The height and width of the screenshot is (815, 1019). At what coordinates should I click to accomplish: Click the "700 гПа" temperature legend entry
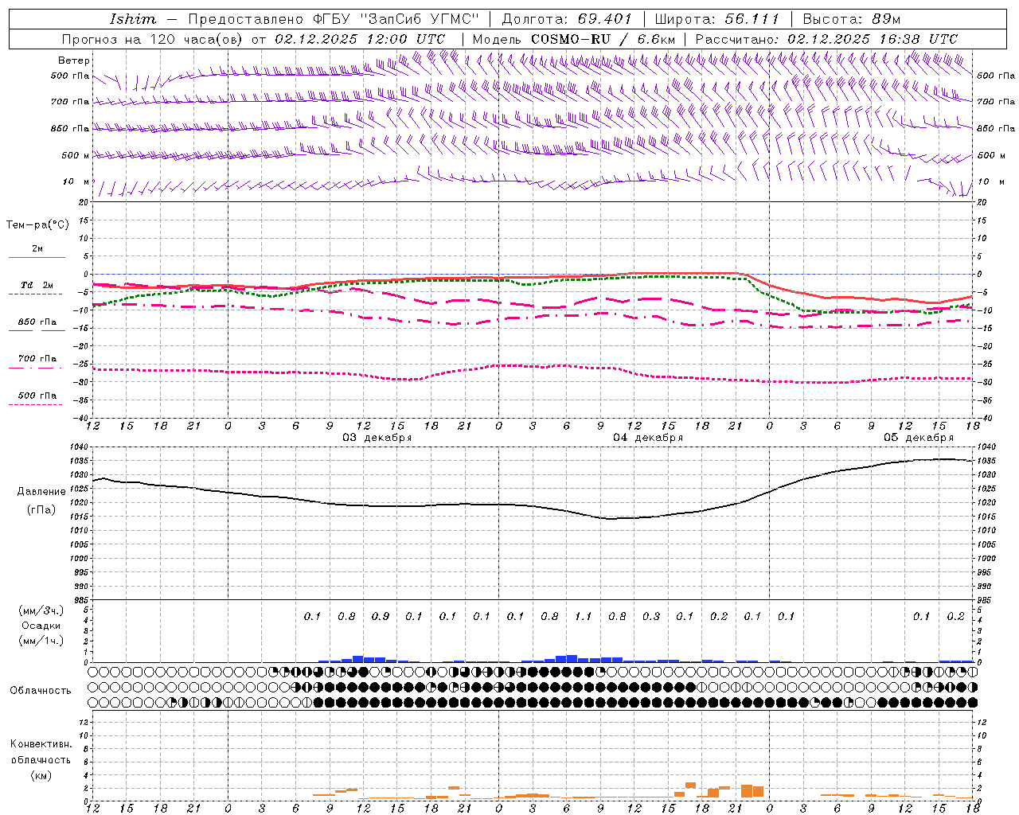coord(37,359)
